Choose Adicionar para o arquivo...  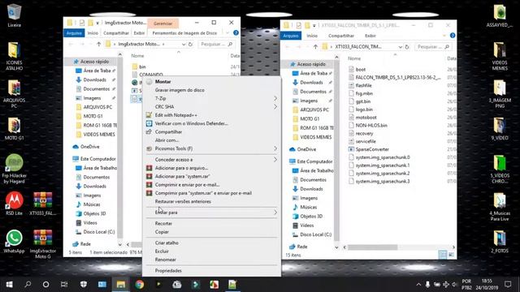coord(211,168)
